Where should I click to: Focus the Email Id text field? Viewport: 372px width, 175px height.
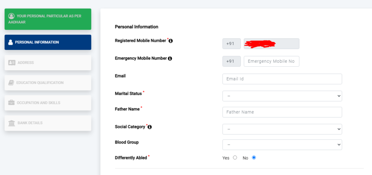282,79
